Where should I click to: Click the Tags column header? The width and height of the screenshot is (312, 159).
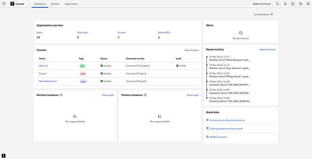click(x=81, y=58)
